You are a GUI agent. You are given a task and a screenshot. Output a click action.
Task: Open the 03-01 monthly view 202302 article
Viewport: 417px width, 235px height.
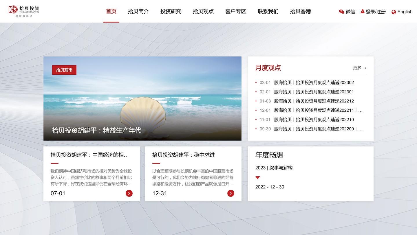tap(314, 82)
